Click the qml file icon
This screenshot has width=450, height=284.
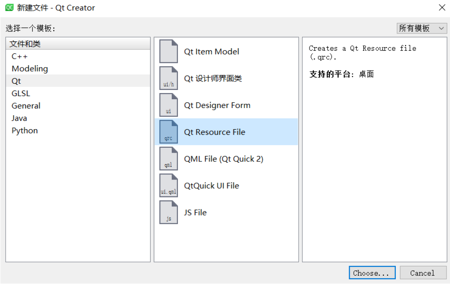169,159
